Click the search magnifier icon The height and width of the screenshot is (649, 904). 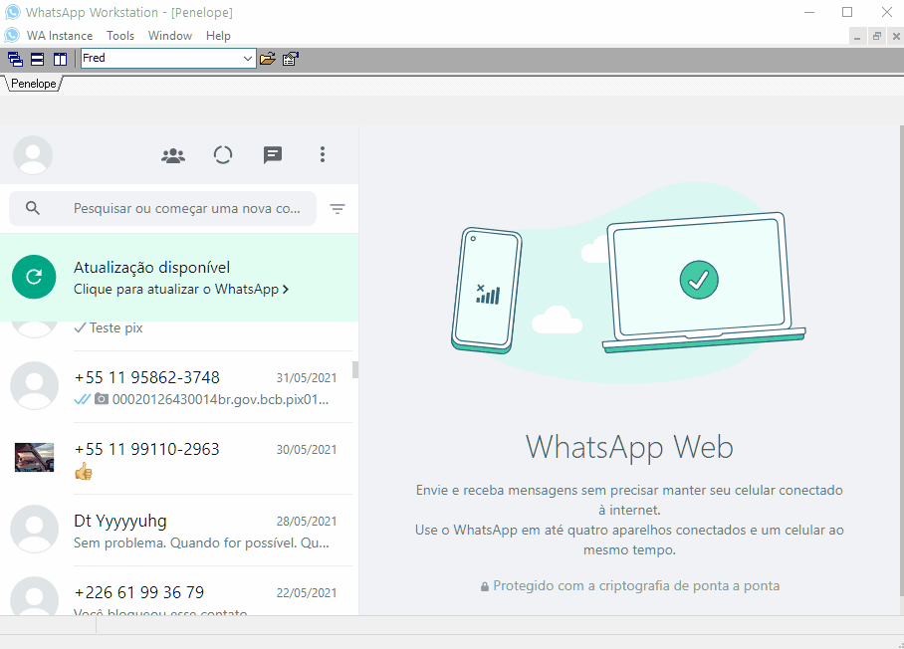33,208
